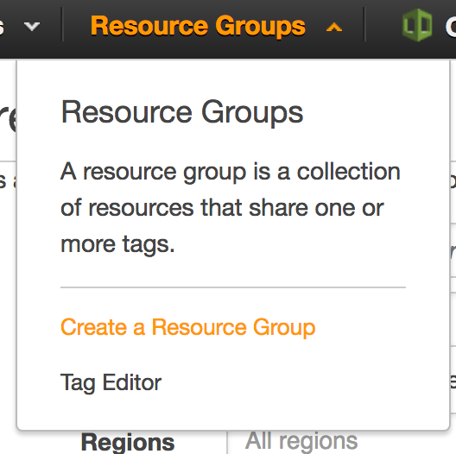Open the Create a Resource Group link
The width and height of the screenshot is (456, 454).
(x=188, y=327)
